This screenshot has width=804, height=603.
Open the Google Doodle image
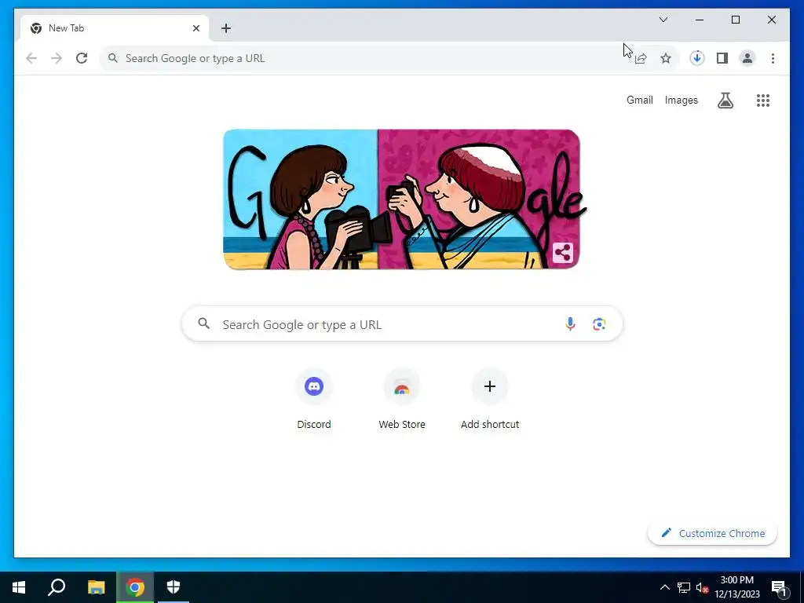pyautogui.click(x=402, y=199)
